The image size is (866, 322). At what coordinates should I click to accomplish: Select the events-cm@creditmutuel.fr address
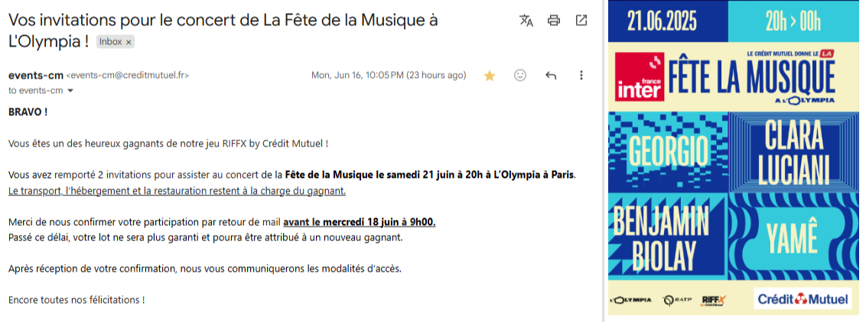click(128, 76)
